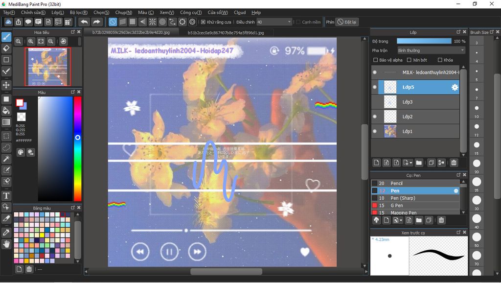The image size is (501, 283).
Task: Float the Lớp layer panel
Action: [x=458, y=32]
